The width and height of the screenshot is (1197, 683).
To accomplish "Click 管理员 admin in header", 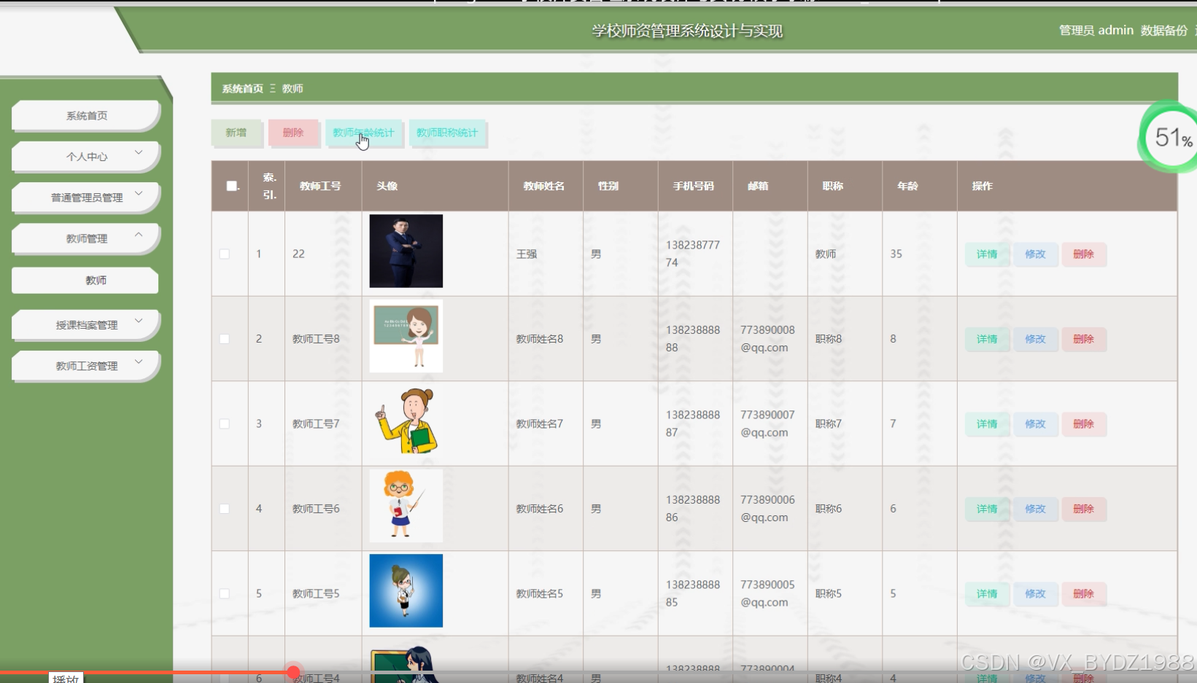I will (1096, 30).
